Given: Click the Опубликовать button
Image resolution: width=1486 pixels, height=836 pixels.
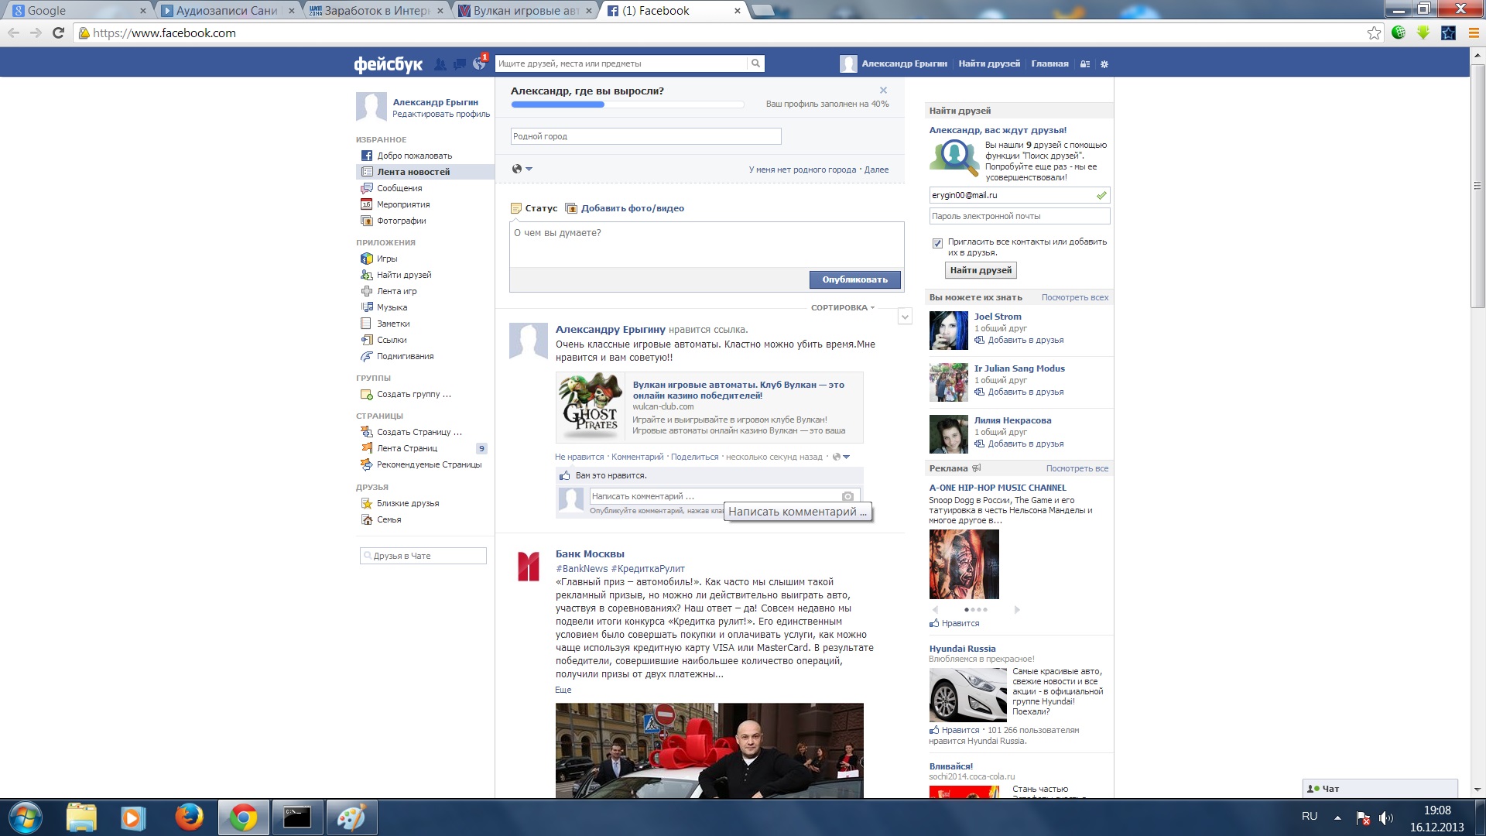Looking at the screenshot, I should [x=855, y=279].
